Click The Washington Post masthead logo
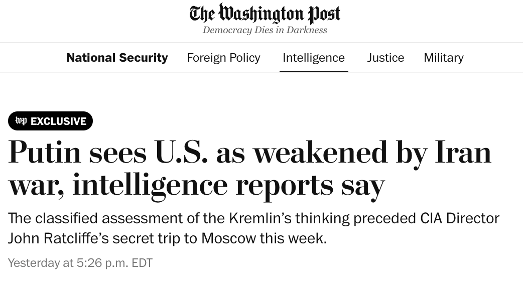This screenshot has width=523, height=281. [x=265, y=14]
